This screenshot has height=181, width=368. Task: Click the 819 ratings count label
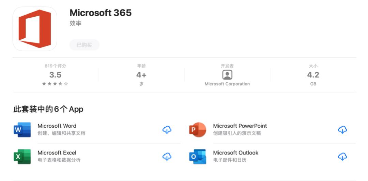coord(55,66)
